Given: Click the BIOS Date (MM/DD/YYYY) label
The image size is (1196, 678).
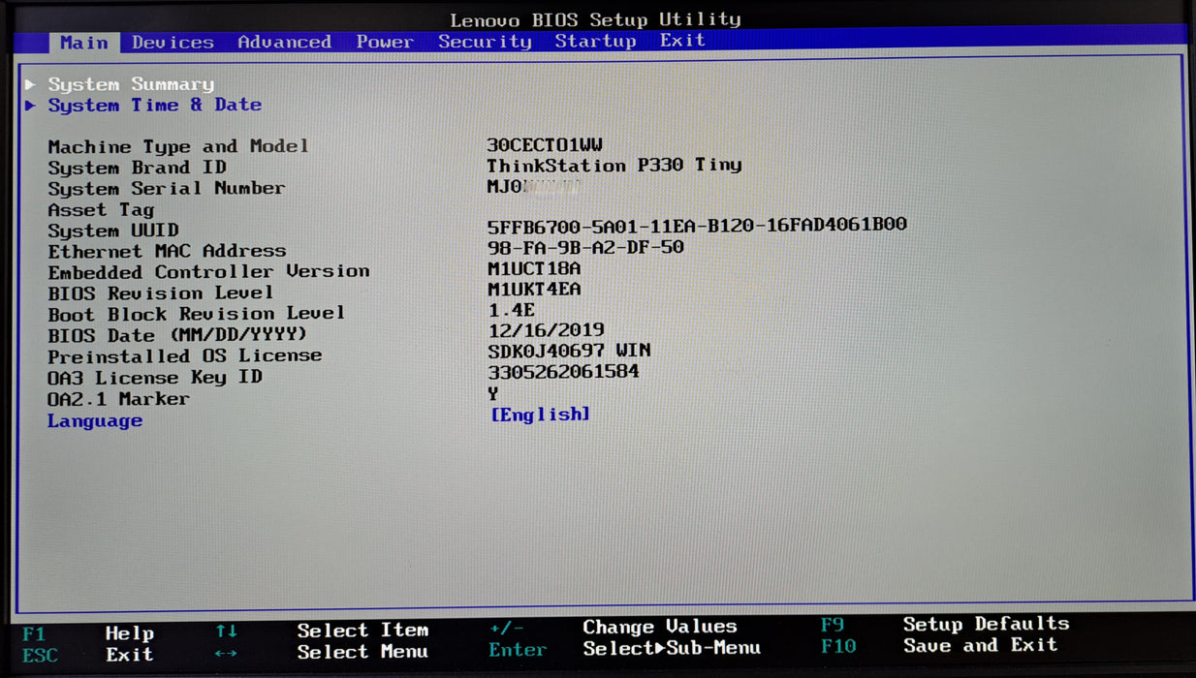Looking at the screenshot, I should pyautogui.click(x=178, y=335).
